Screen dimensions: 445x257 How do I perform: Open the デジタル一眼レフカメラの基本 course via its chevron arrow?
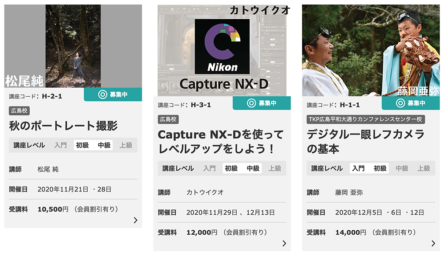click(x=433, y=243)
